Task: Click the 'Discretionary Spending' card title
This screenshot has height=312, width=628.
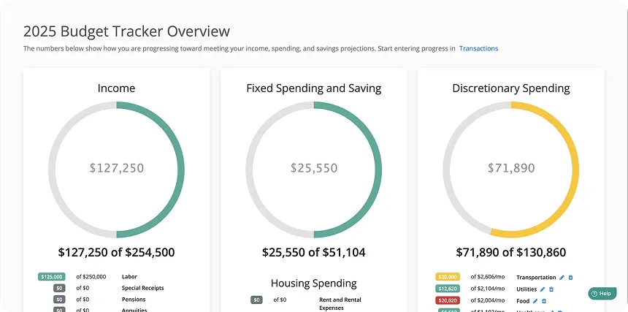Action: tap(511, 88)
